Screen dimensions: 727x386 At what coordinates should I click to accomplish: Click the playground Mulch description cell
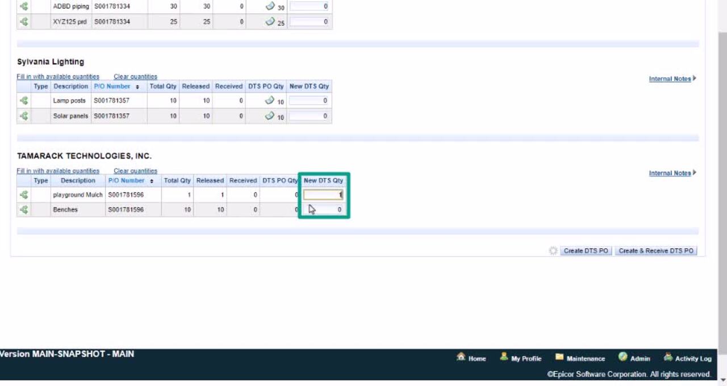tap(78, 195)
